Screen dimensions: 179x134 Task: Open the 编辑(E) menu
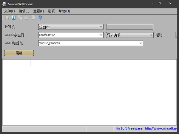tap(24, 11)
